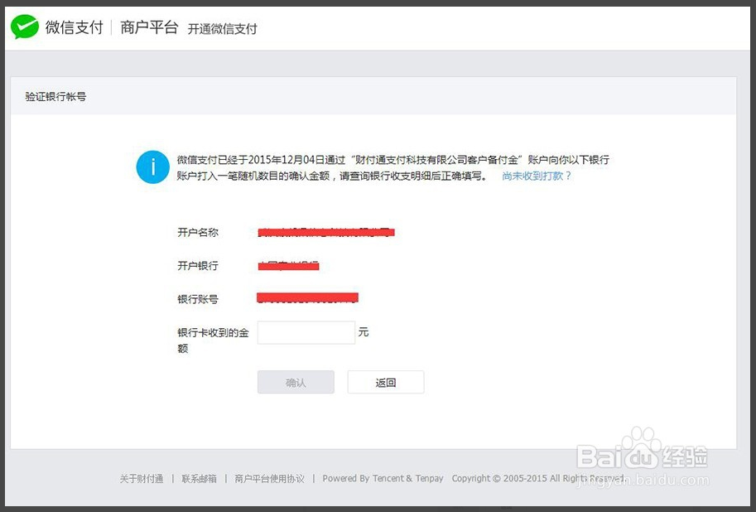Open the 尚未收到打款？ help link
Image resolution: width=756 pixels, height=512 pixels.
537,176
